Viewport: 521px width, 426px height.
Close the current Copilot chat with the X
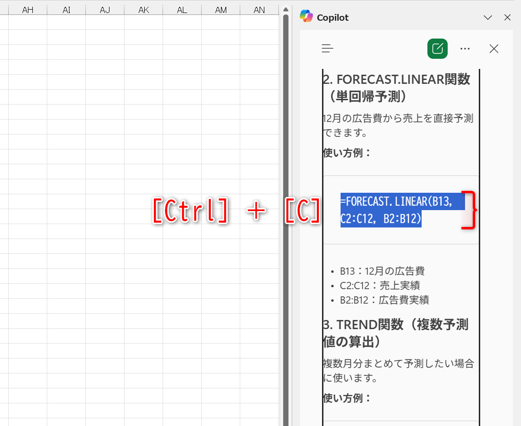pyautogui.click(x=494, y=49)
